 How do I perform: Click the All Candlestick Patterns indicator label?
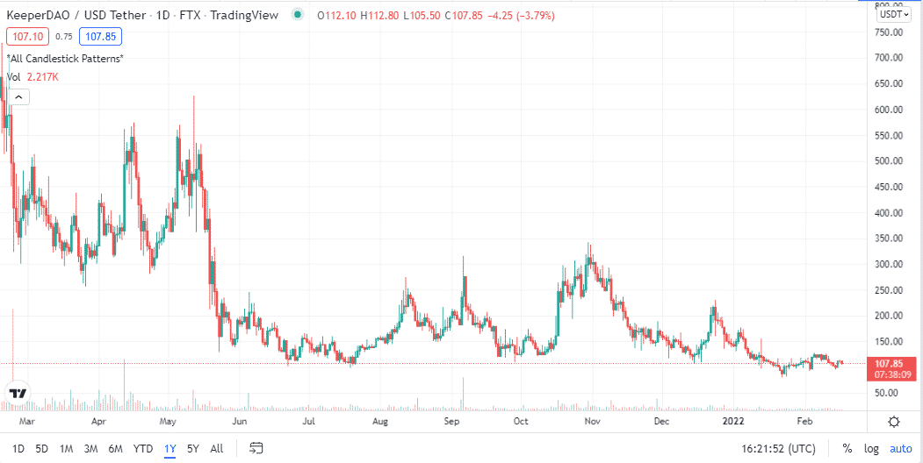click(x=65, y=58)
